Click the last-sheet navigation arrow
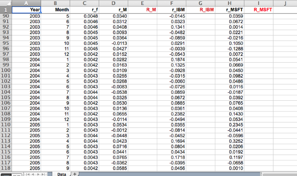Screen dimensions: 297x176 [43, 174]
